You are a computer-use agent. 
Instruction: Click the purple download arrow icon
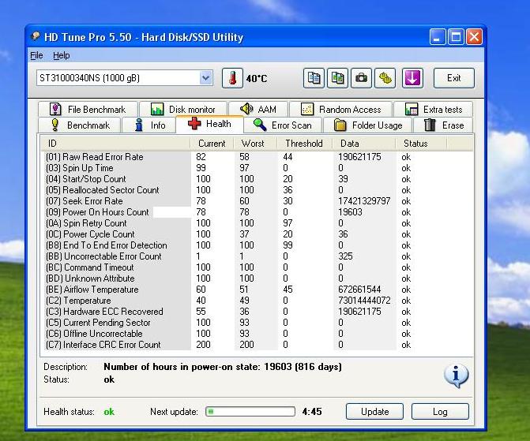point(412,78)
